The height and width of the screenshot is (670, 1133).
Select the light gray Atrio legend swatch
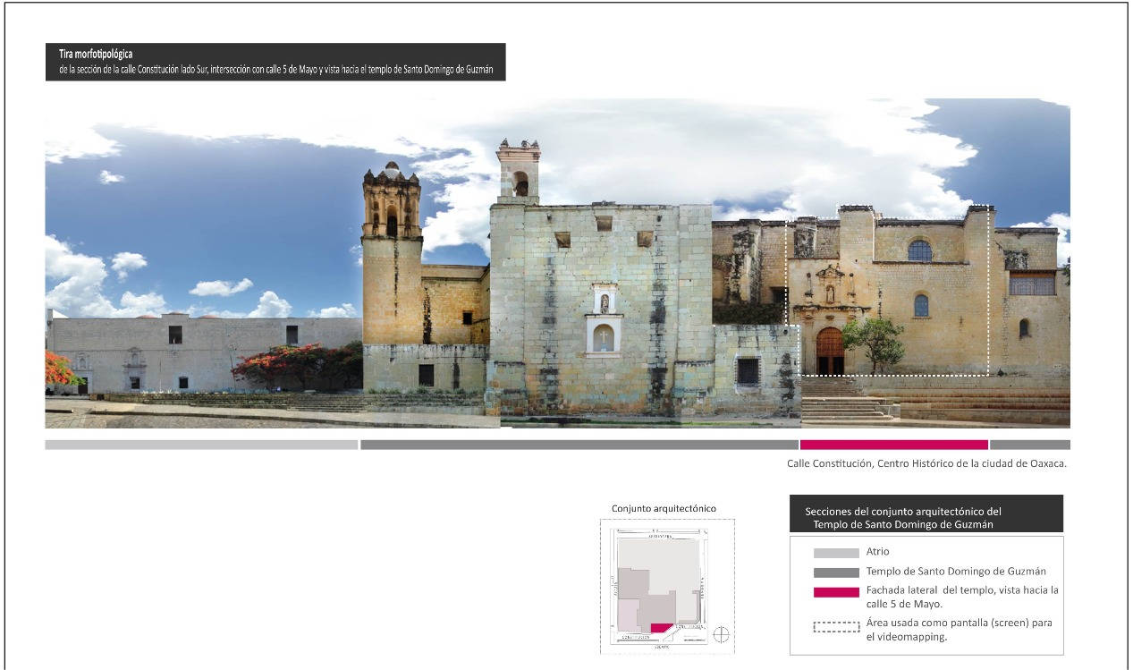835,553
